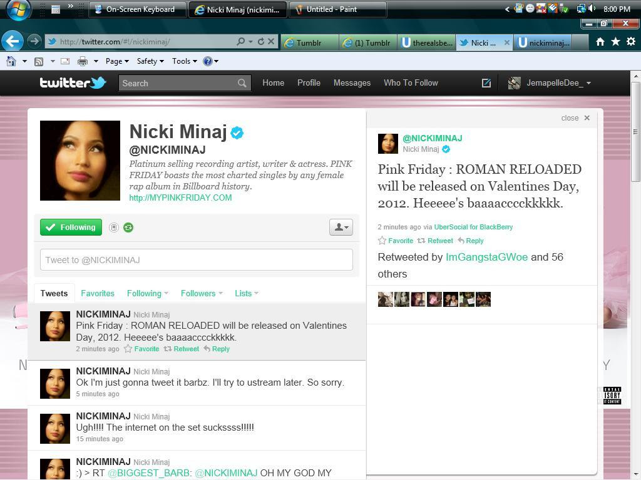The image size is (641, 480).
Task: Expand the Followers tab dropdown arrow
Action: click(221, 293)
